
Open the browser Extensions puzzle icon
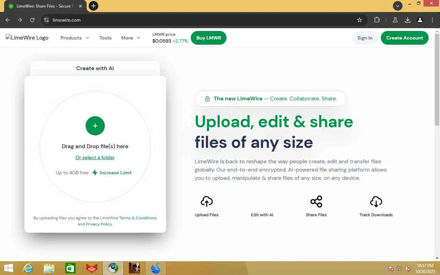[377, 20]
